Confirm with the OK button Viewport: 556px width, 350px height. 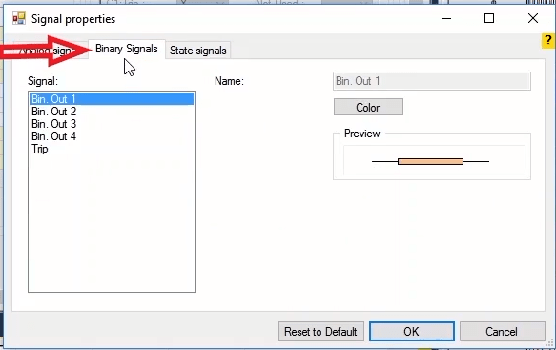click(412, 332)
